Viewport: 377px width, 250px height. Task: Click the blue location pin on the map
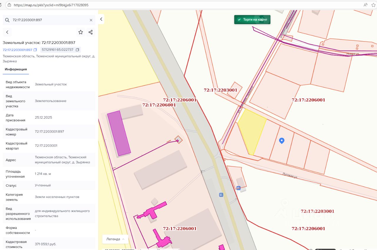click(282, 141)
